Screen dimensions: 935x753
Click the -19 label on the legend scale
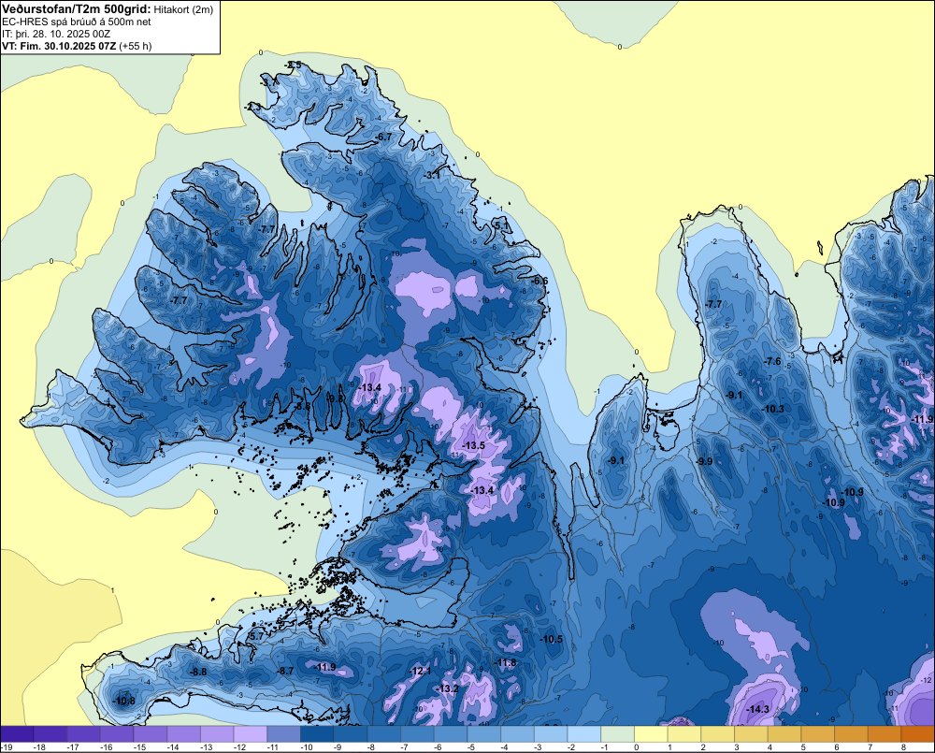(7, 747)
